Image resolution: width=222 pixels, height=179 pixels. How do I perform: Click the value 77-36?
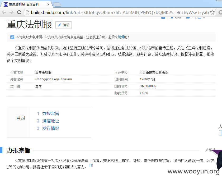tap(144, 93)
